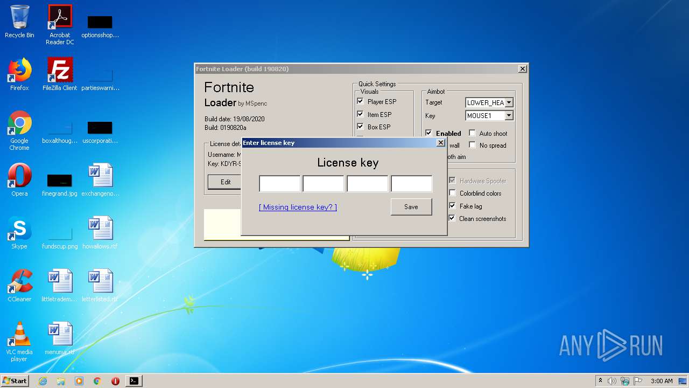Open volume control in system tray
689x388 pixels.
[x=612, y=381]
